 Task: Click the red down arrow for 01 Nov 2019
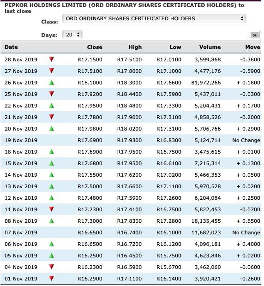(51, 278)
